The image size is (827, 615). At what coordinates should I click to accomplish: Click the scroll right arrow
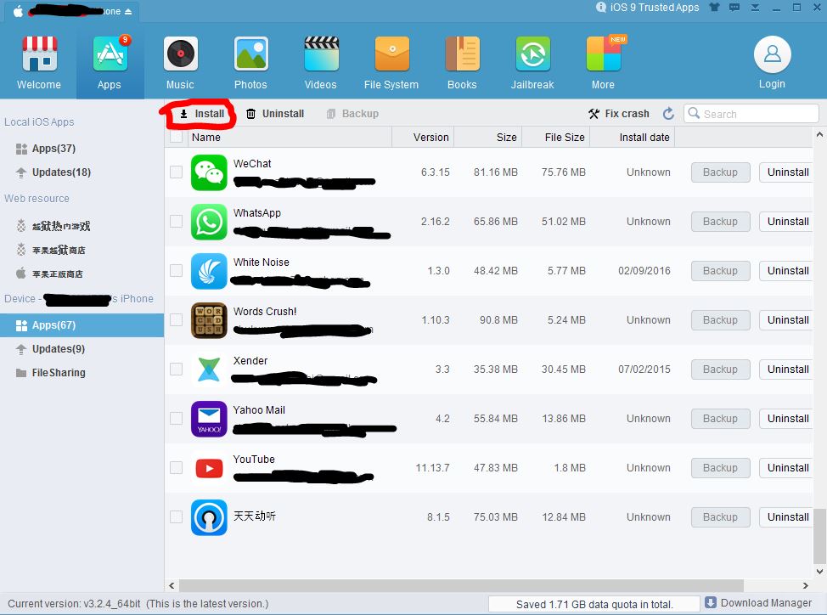[806, 585]
